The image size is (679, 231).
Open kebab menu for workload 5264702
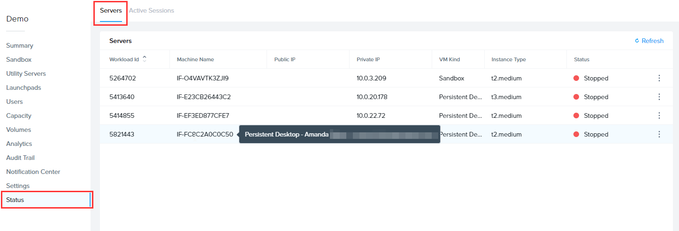tap(659, 78)
